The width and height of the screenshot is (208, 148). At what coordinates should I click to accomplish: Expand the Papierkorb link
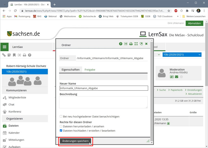click(176, 90)
